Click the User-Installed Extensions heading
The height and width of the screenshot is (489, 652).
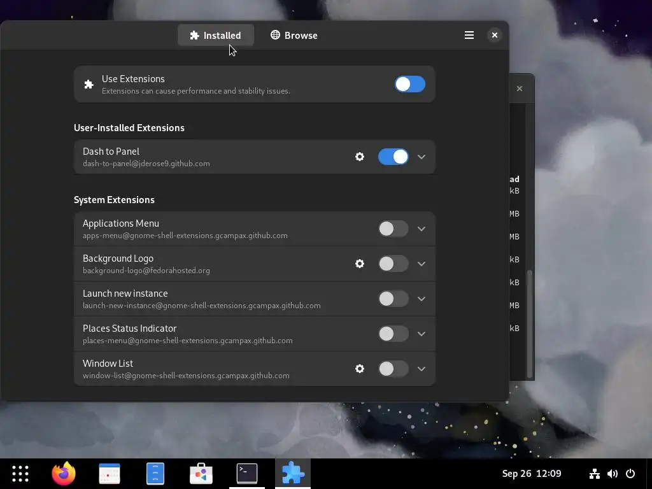pyautogui.click(x=129, y=127)
